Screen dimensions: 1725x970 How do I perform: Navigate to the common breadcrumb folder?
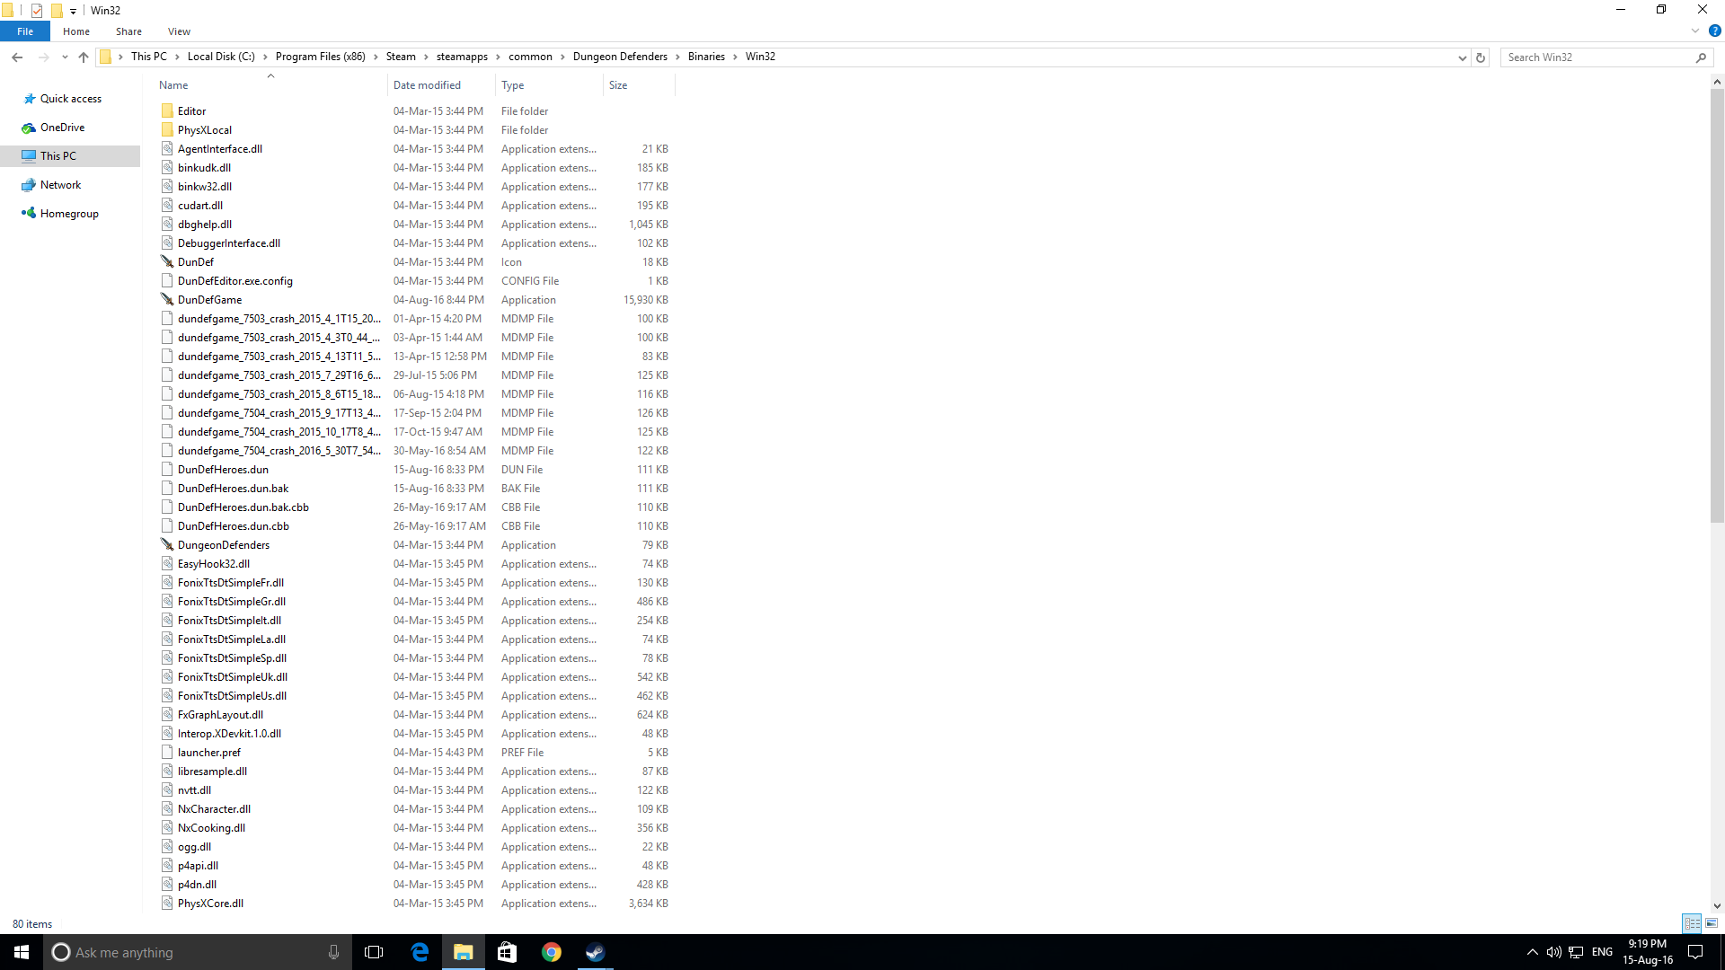coord(530,57)
